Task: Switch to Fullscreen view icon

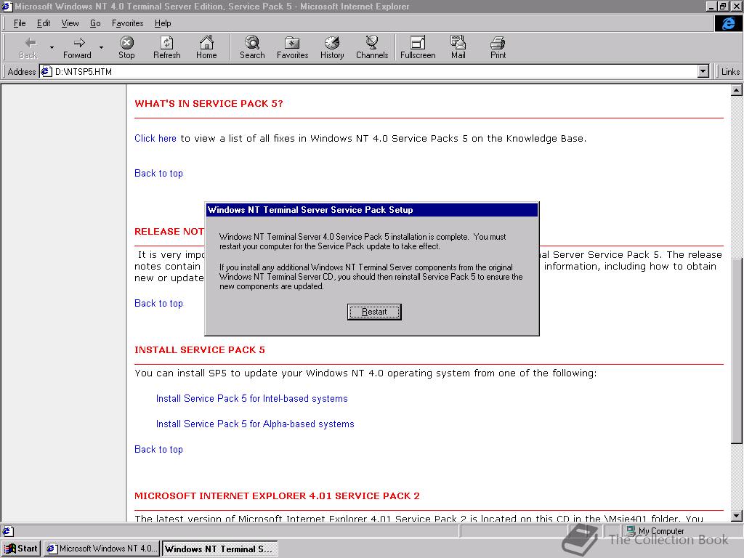Action: (418, 43)
